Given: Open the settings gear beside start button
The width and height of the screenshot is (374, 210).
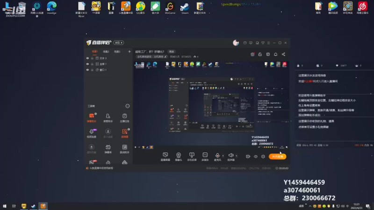Looking at the screenshot, I should tap(263, 156).
